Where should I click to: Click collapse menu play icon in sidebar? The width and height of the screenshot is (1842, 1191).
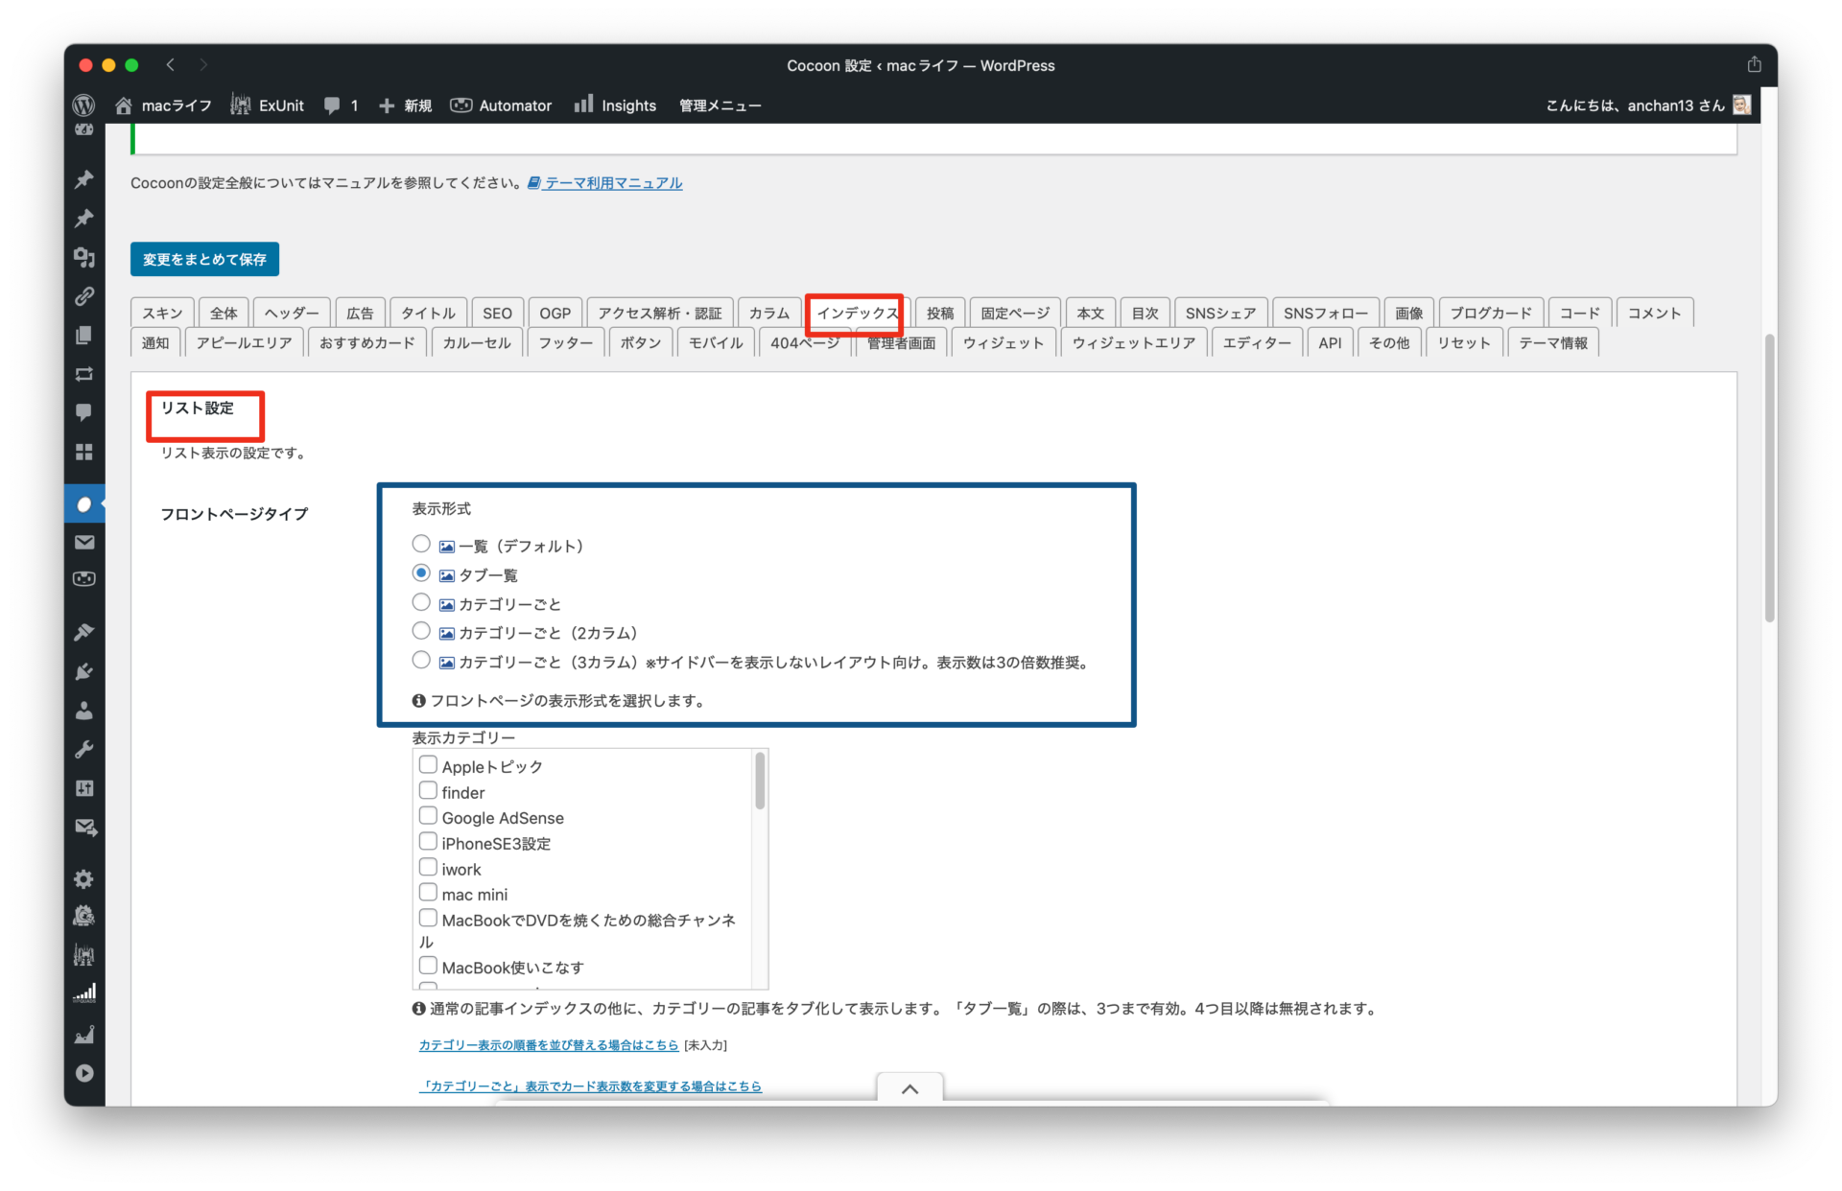84,1073
